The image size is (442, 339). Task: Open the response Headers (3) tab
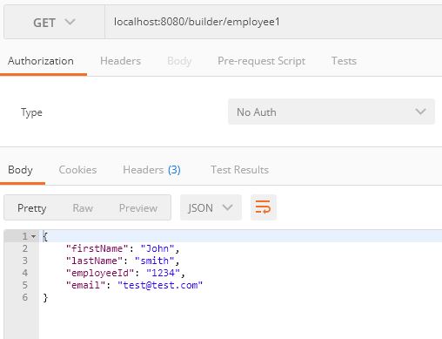click(151, 170)
